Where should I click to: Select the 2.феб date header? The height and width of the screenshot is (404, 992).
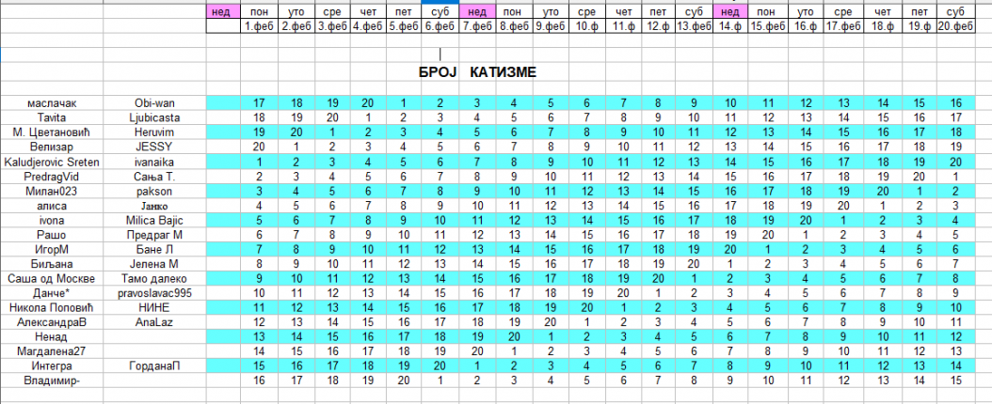point(295,26)
